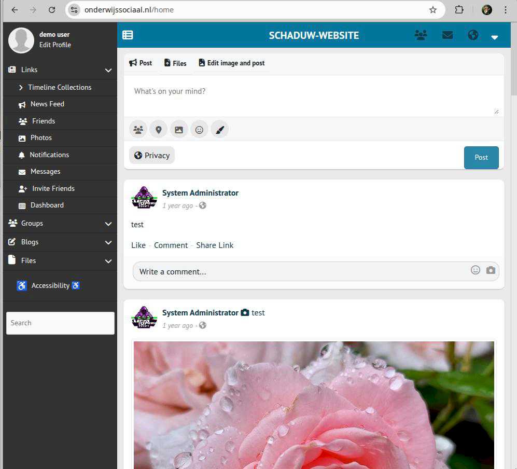Screen dimensions: 517x469
Task: Open the account dropdown caret in header
Action: 495,37
